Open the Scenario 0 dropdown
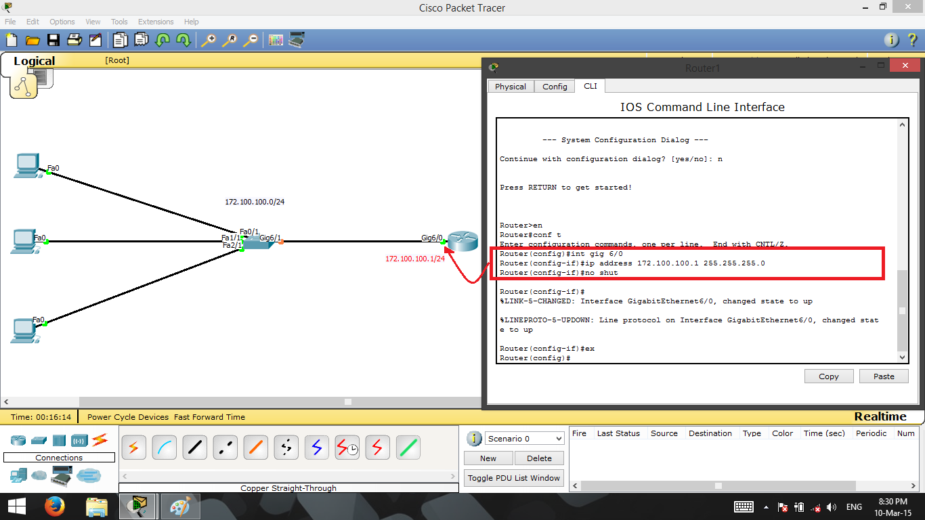925x520 pixels. 524,439
